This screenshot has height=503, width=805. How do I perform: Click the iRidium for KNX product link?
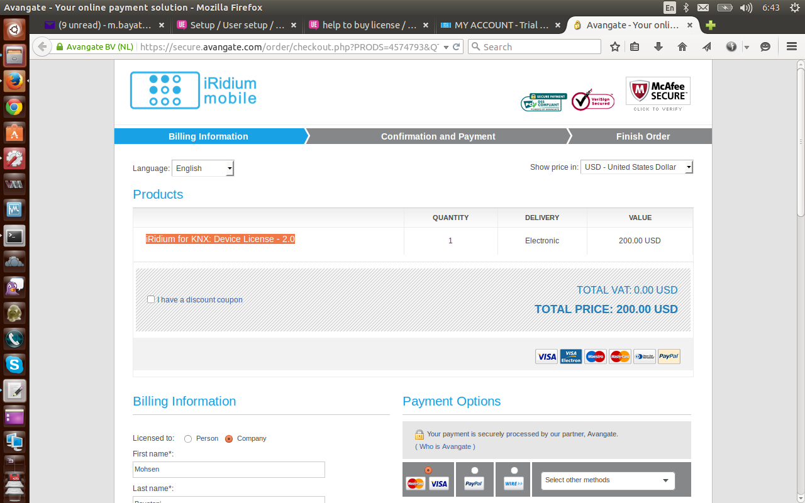(220, 239)
